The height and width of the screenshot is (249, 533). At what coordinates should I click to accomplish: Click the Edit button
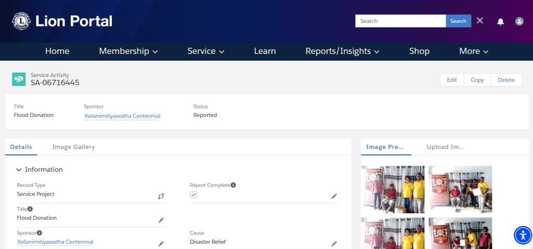[x=452, y=80]
